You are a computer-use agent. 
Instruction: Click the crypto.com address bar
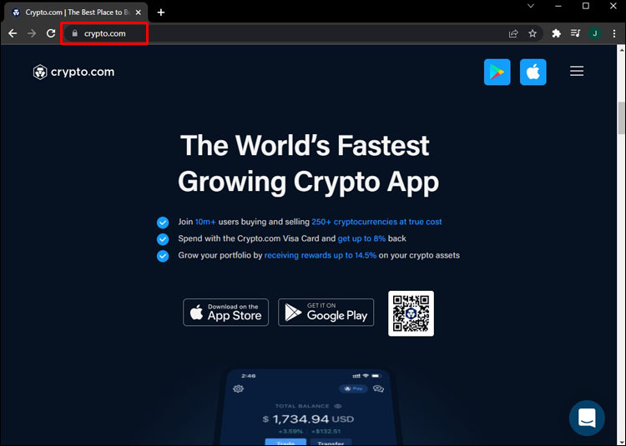point(304,33)
